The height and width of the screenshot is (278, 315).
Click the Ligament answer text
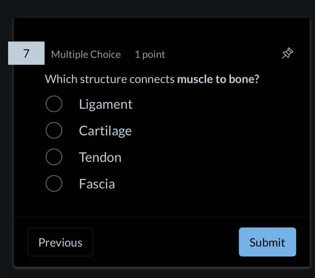click(x=106, y=104)
